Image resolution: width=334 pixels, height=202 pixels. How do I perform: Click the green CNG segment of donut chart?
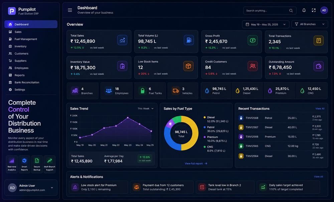click(x=177, y=119)
